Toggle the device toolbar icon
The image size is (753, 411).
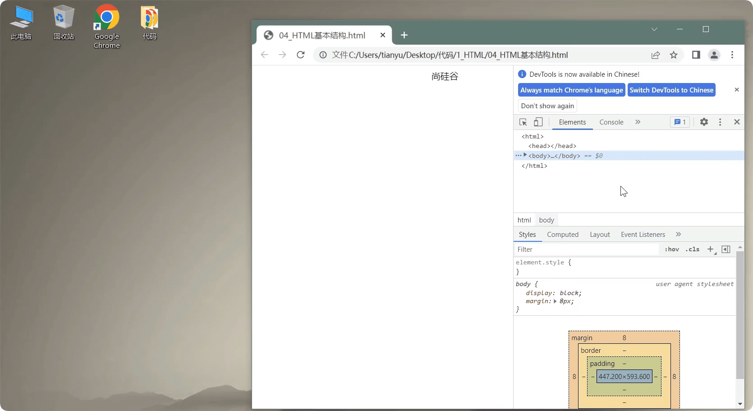pos(538,122)
